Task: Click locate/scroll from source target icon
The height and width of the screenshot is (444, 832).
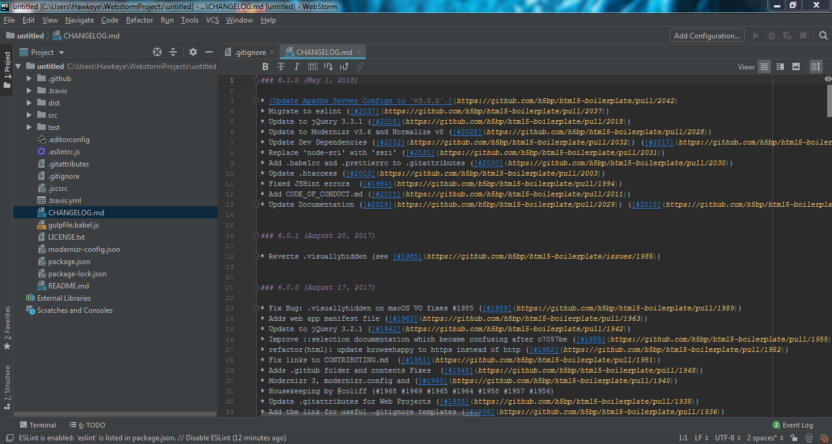Action: click(x=157, y=52)
